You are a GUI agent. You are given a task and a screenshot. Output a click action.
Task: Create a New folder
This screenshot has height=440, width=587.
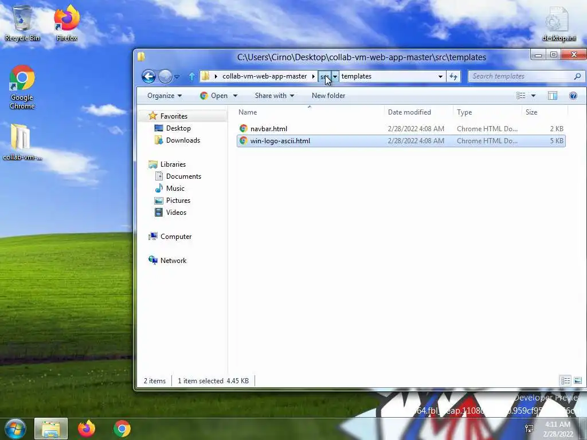tap(328, 96)
